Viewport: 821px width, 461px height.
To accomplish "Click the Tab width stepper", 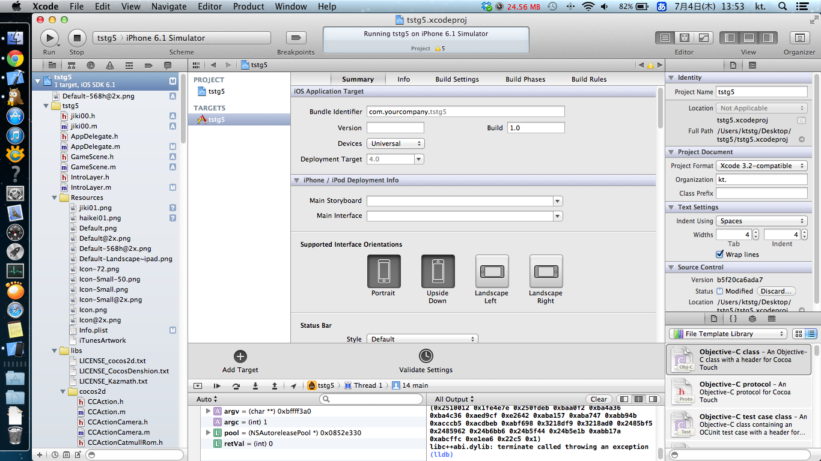I will tap(755, 235).
